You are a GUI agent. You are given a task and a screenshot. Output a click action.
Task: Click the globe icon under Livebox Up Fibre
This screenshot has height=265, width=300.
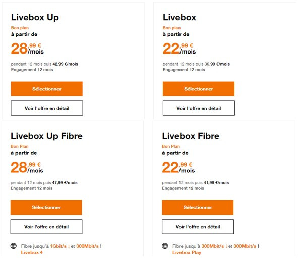tap(14, 246)
